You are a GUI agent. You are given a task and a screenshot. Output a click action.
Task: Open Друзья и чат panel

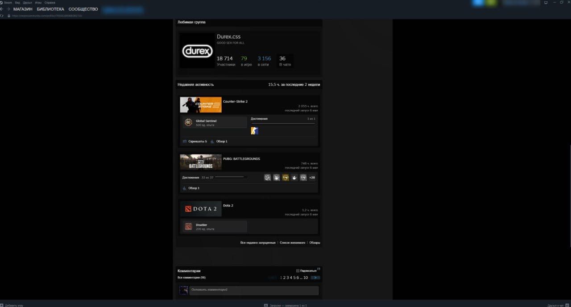pyautogui.click(x=559, y=305)
